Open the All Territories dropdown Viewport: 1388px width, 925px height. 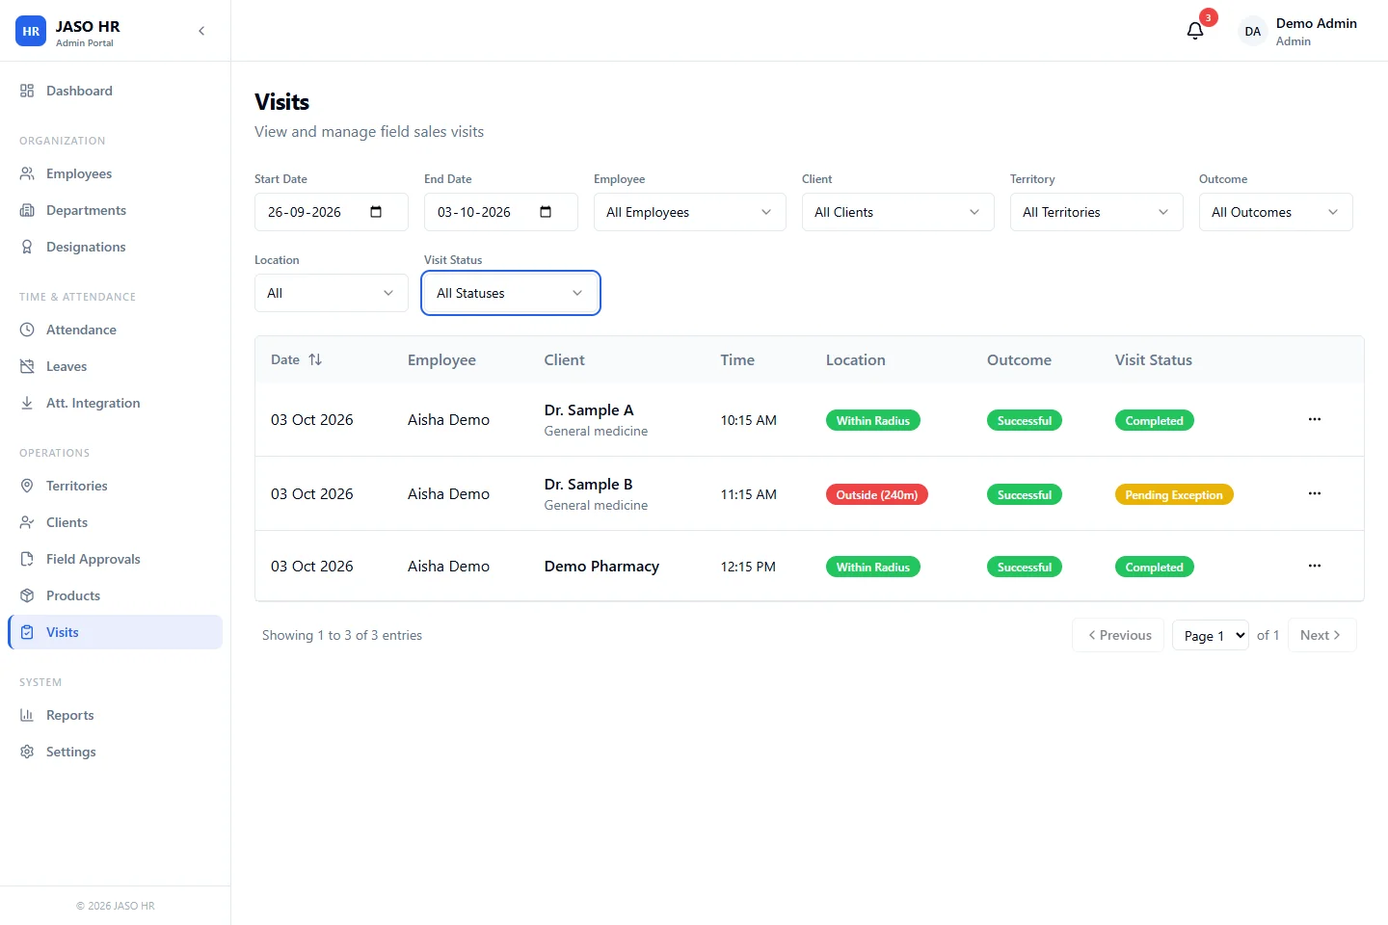[1097, 212]
